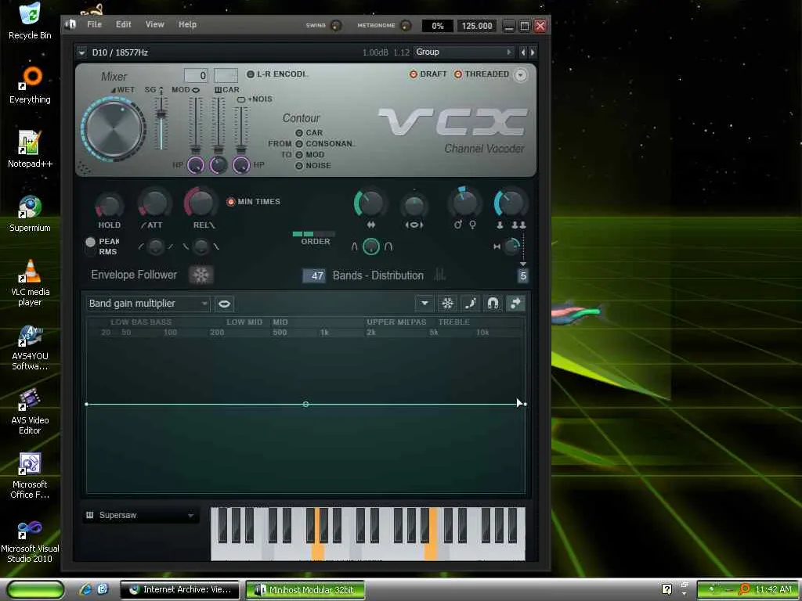Screen dimensions: 802x601
Task: Click the +NOIS level fader handle
Action: (x=241, y=149)
